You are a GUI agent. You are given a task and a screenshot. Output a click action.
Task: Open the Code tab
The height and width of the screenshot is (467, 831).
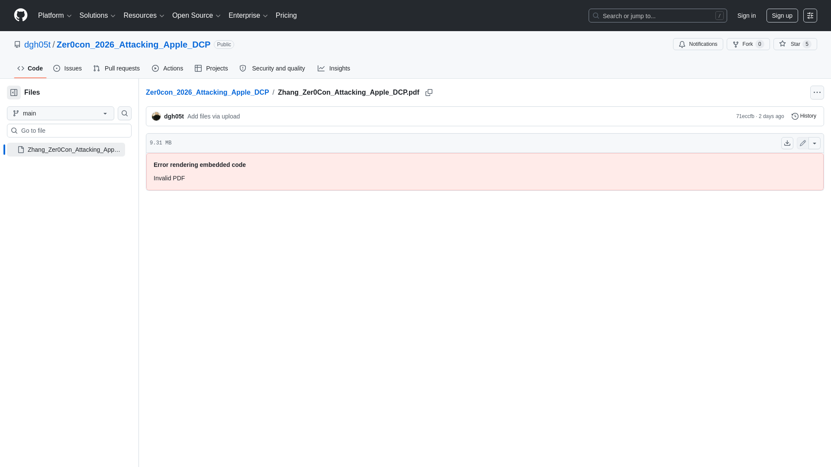click(x=30, y=68)
